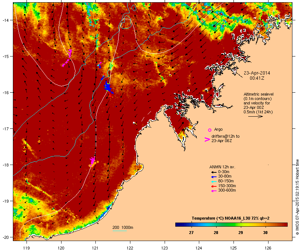The width and height of the screenshot is (302, 251).
Task: Click the 'ANMN 12h av.' legend heading
Action: pos(222,167)
